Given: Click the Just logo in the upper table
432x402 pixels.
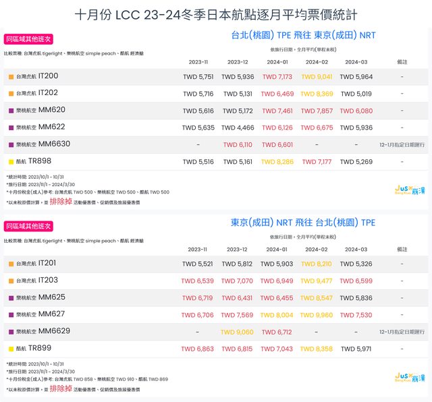Looking at the screenshot, I should 409,192.
